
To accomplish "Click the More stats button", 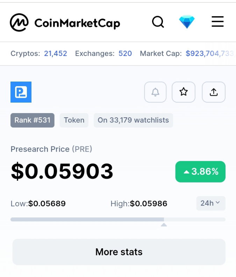I will [x=119, y=252].
